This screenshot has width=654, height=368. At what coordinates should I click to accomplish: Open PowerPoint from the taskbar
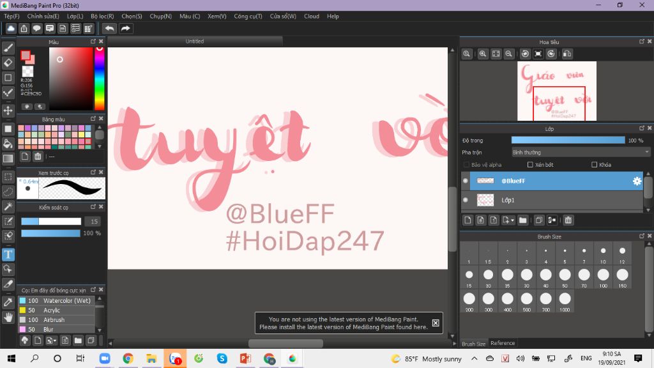[245, 358]
